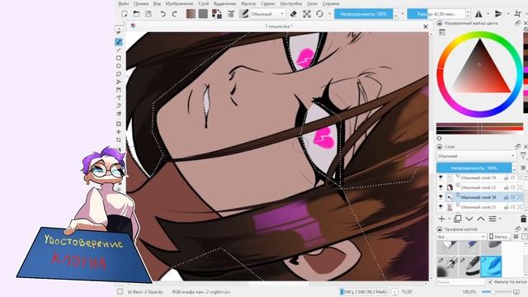Click the color history gradient bar

point(479,128)
